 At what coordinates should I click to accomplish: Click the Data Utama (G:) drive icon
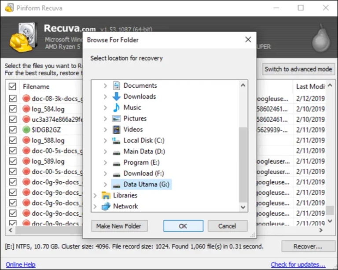click(x=116, y=186)
